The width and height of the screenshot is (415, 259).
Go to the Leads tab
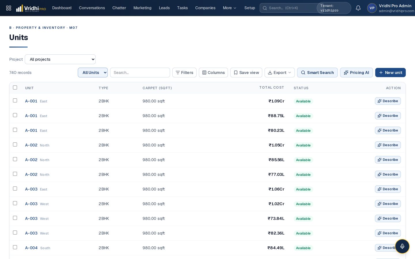[164, 8]
